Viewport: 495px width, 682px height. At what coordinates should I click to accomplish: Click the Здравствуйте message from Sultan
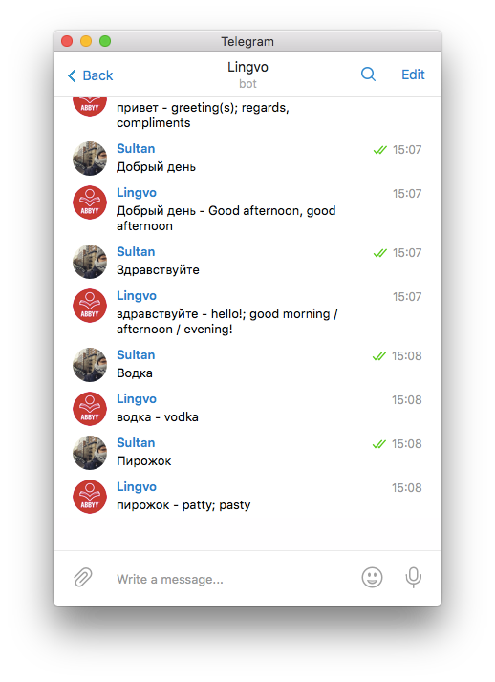point(158,270)
